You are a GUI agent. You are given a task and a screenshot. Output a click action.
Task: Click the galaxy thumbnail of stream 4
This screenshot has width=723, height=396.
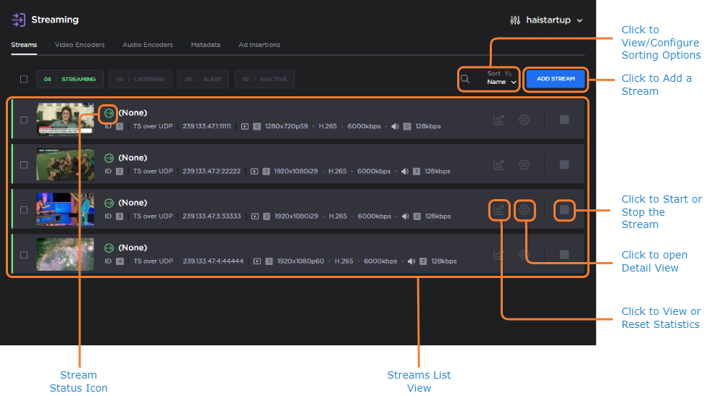[x=65, y=255]
